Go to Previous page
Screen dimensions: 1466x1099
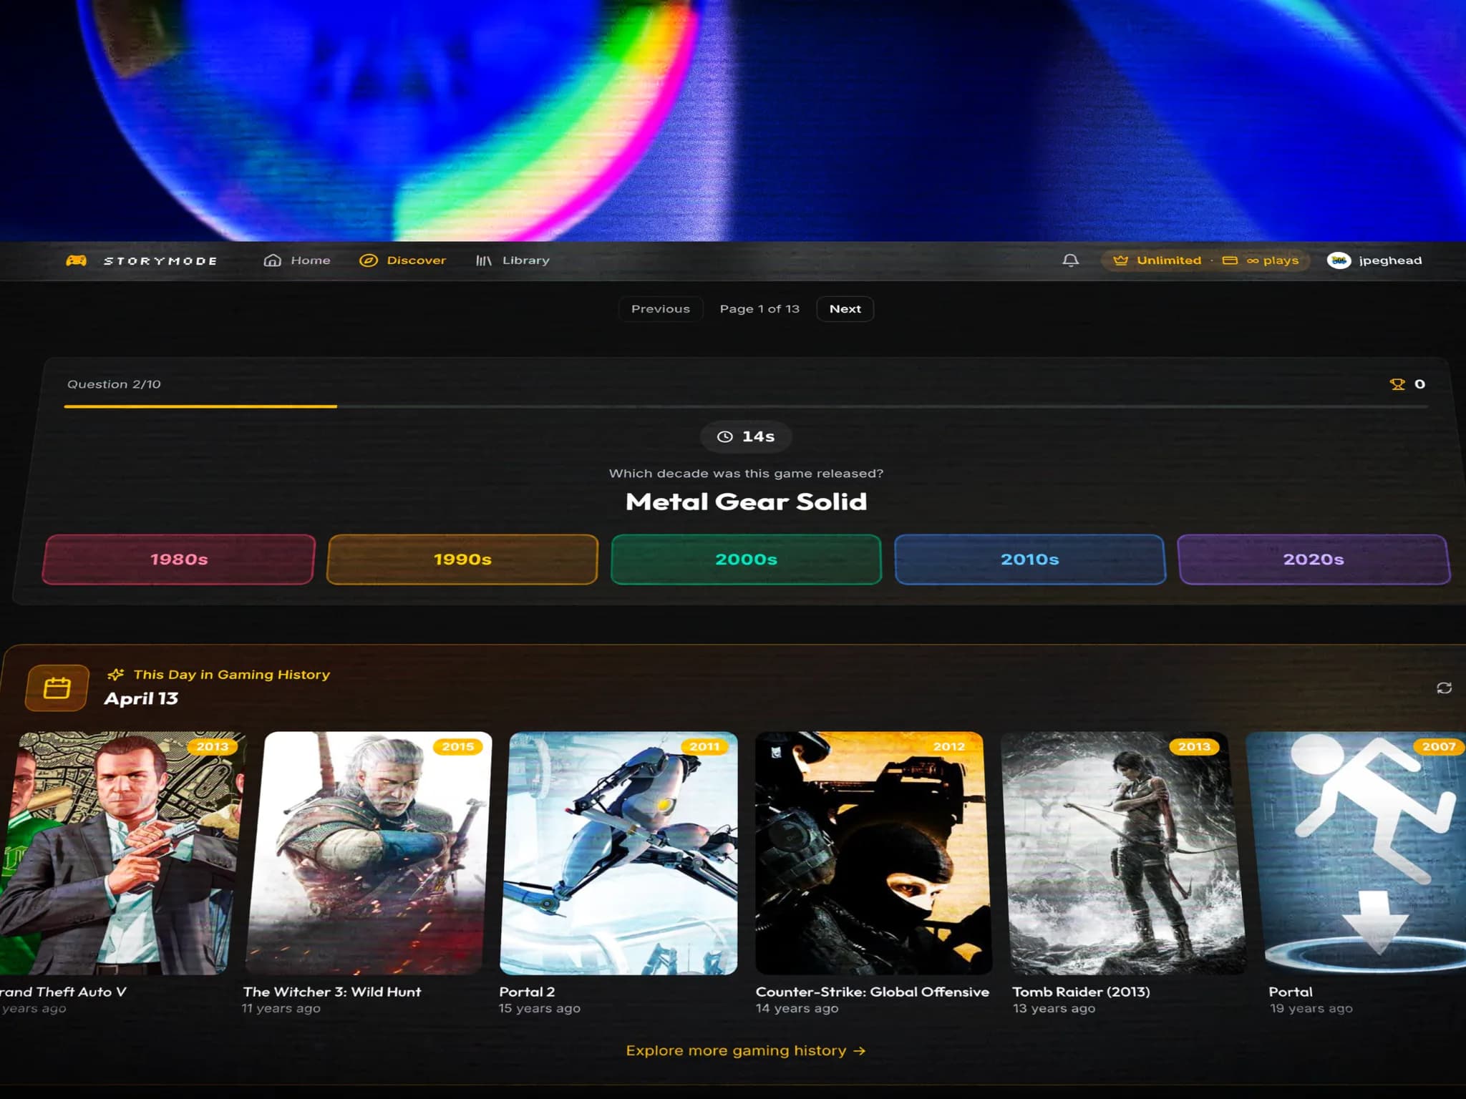click(661, 309)
